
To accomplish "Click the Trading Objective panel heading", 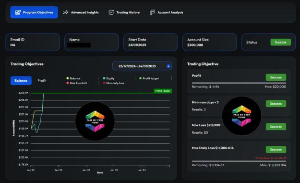I will coord(203,64).
